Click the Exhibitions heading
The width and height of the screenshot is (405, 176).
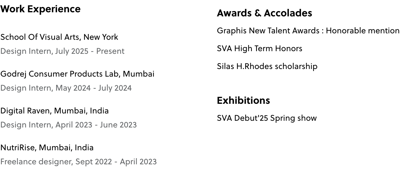243,101
